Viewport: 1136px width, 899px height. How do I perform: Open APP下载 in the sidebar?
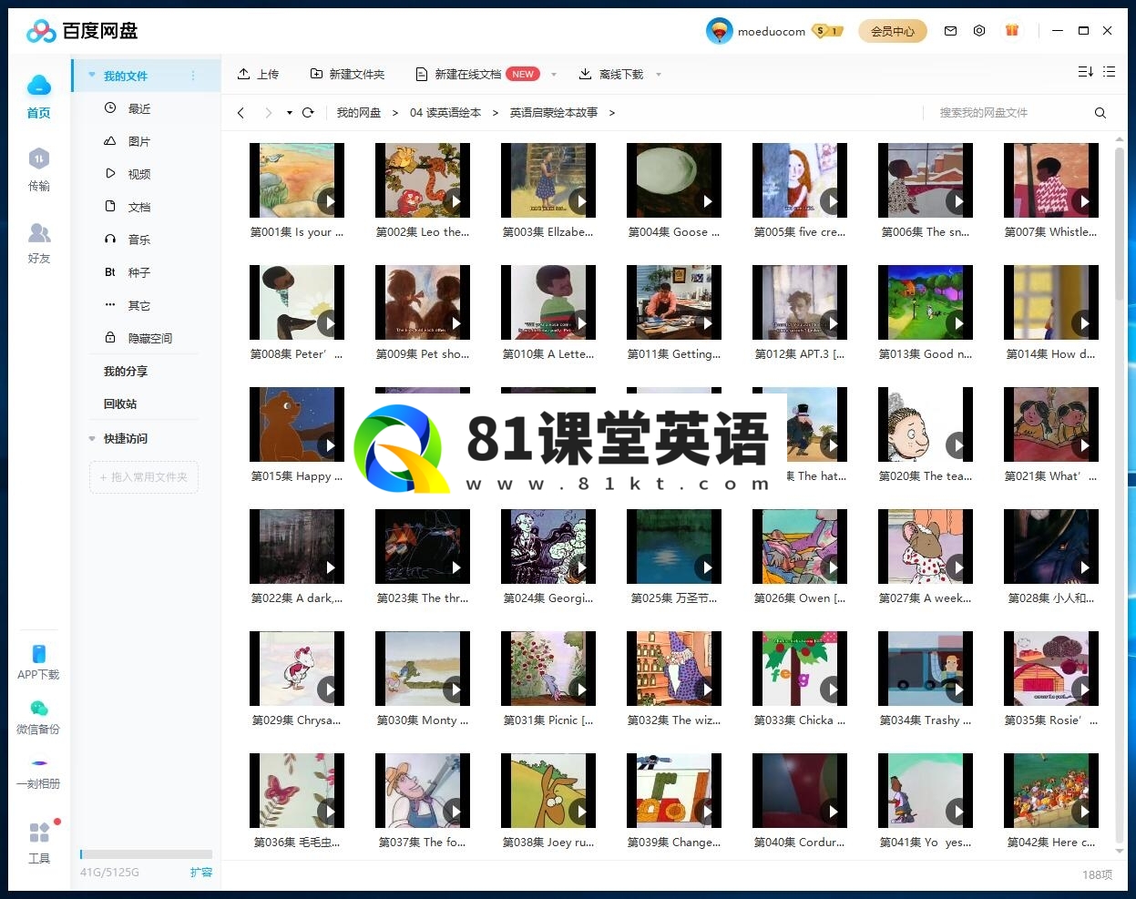38,662
